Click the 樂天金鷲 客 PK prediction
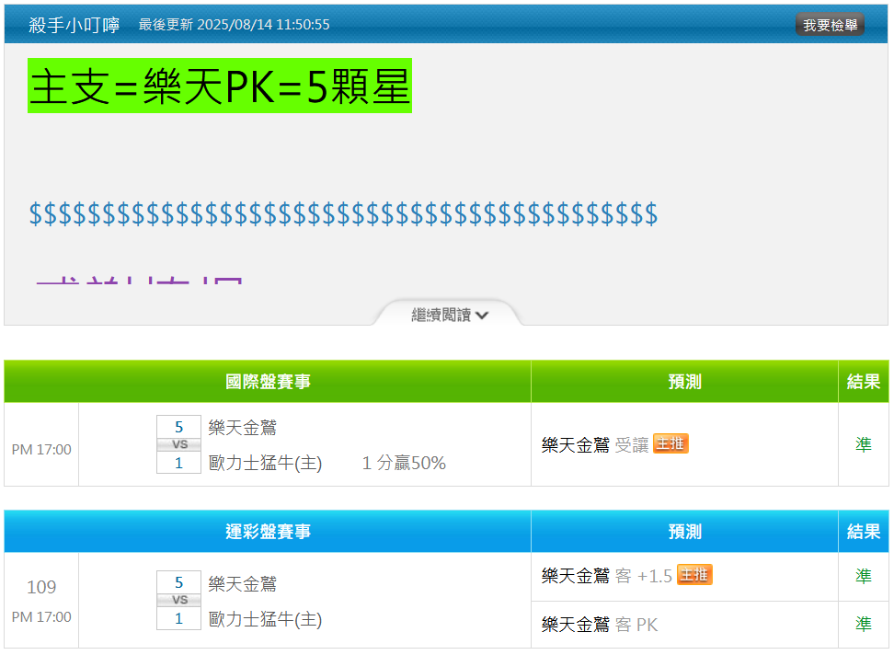 (x=600, y=625)
